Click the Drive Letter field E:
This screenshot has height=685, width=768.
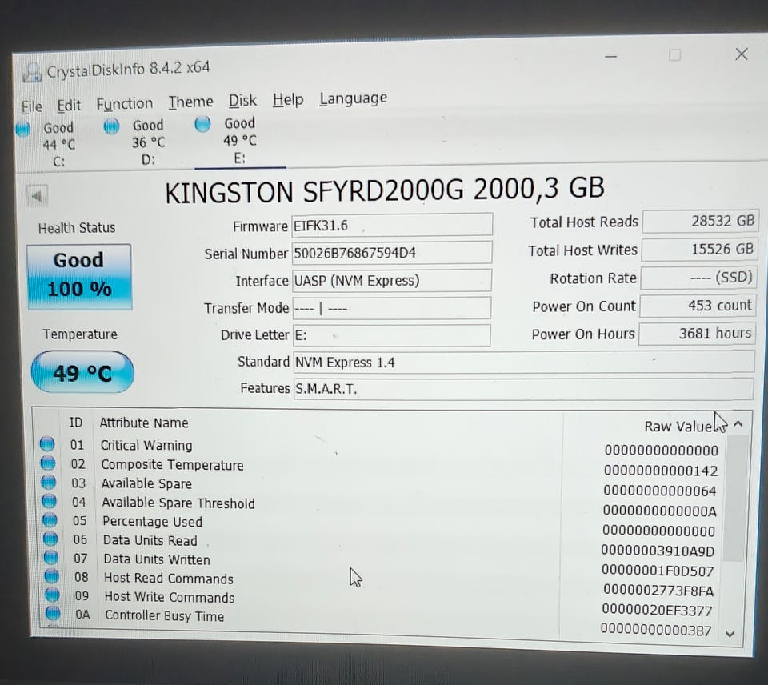click(392, 335)
